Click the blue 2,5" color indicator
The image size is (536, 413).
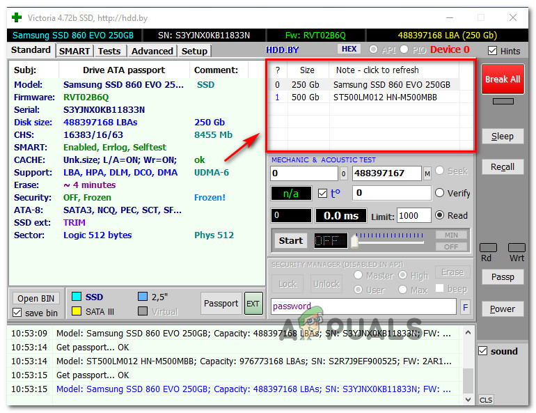click(x=143, y=297)
